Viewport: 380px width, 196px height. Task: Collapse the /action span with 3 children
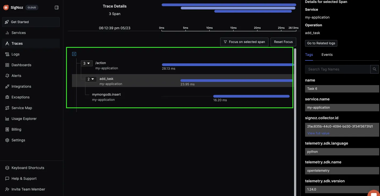(x=87, y=63)
